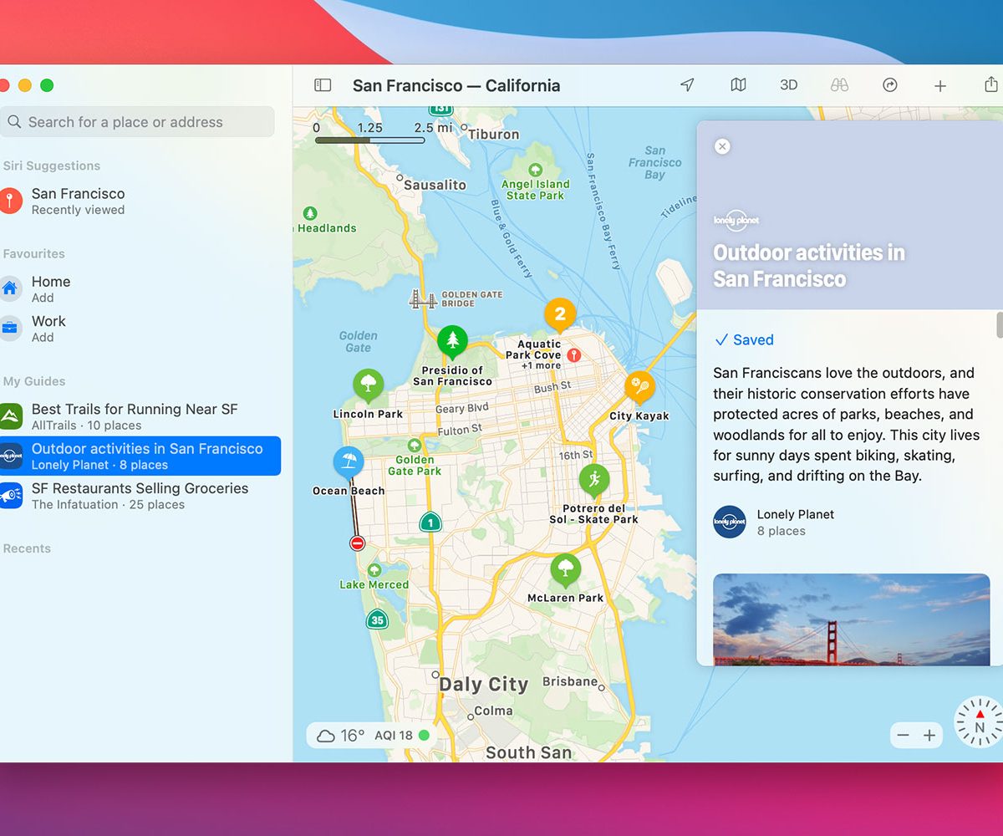This screenshot has height=836, width=1003.
Task: Open Best Trails for Running Near SF guide
Action: point(137,416)
